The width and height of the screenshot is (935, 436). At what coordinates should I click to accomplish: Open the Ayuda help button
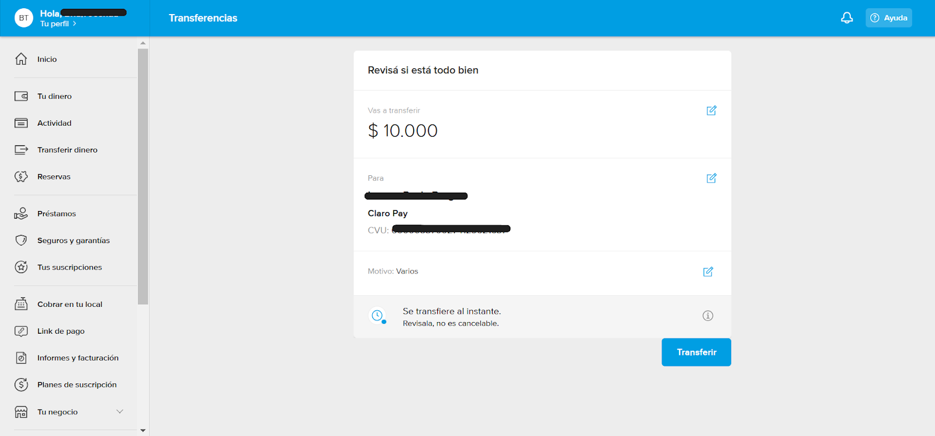pos(889,18)
